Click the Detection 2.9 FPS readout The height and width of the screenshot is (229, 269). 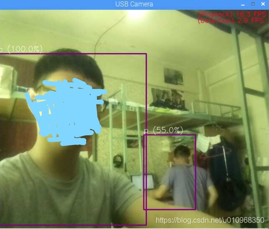point(231,21)
